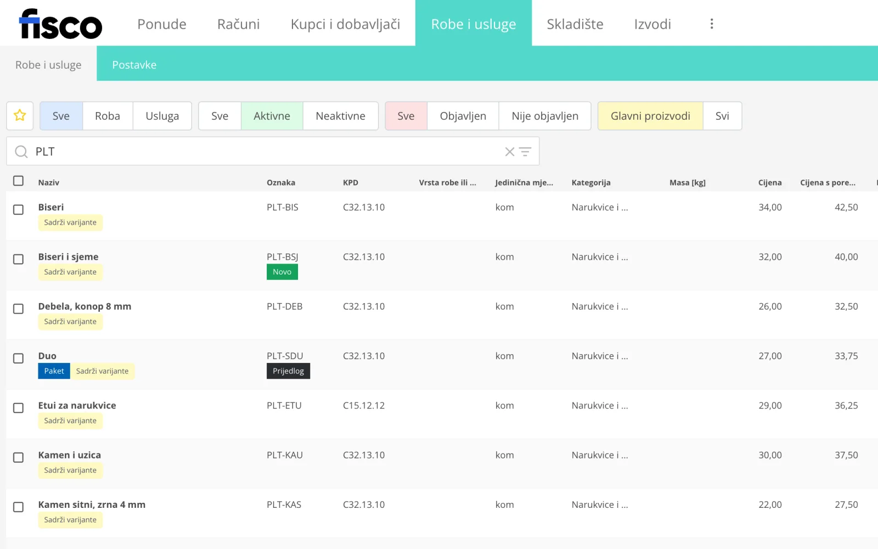Screen dimensions: 878x549
Task: Switch to the Skladište section
Action: pyautogui.click(x=575, y=24)
